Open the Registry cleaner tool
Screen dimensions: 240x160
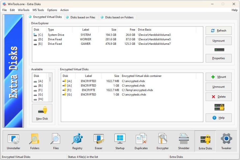pyautogui.click(x=77, y=141)
